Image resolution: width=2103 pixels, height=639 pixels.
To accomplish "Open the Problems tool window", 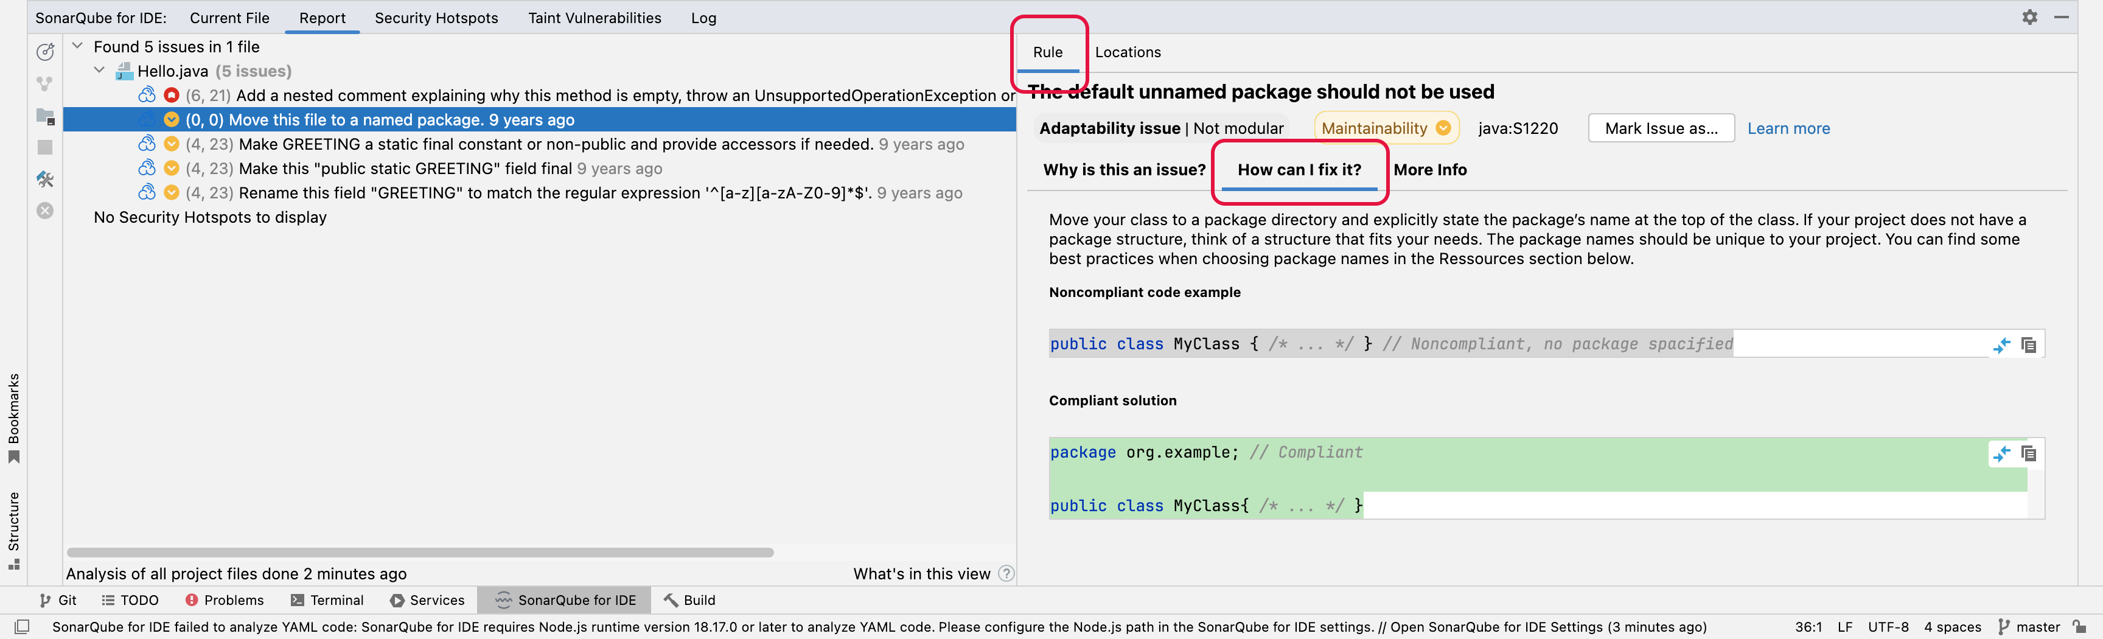I will (x=225, y=600).
